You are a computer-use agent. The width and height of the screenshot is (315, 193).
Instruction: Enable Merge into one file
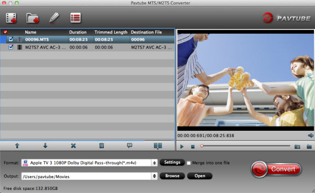tap(188, 163)
